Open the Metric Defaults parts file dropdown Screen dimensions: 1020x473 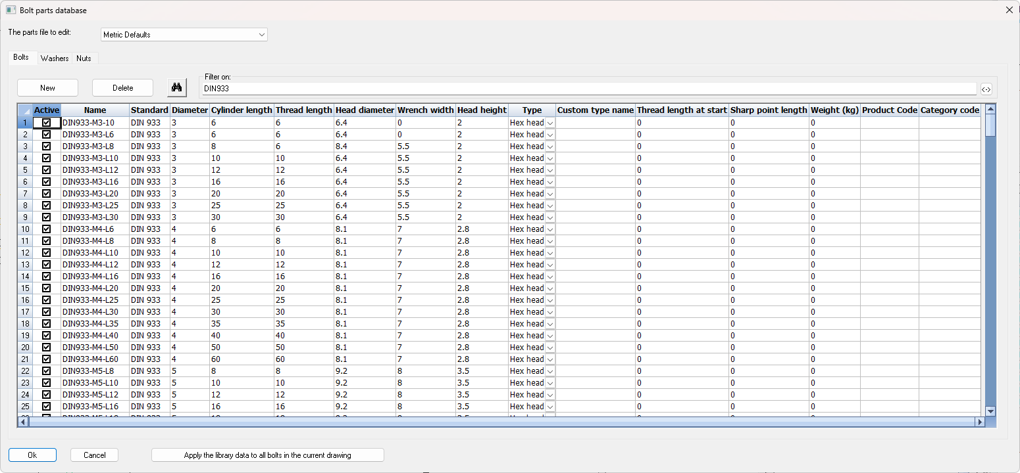point(184,35)
